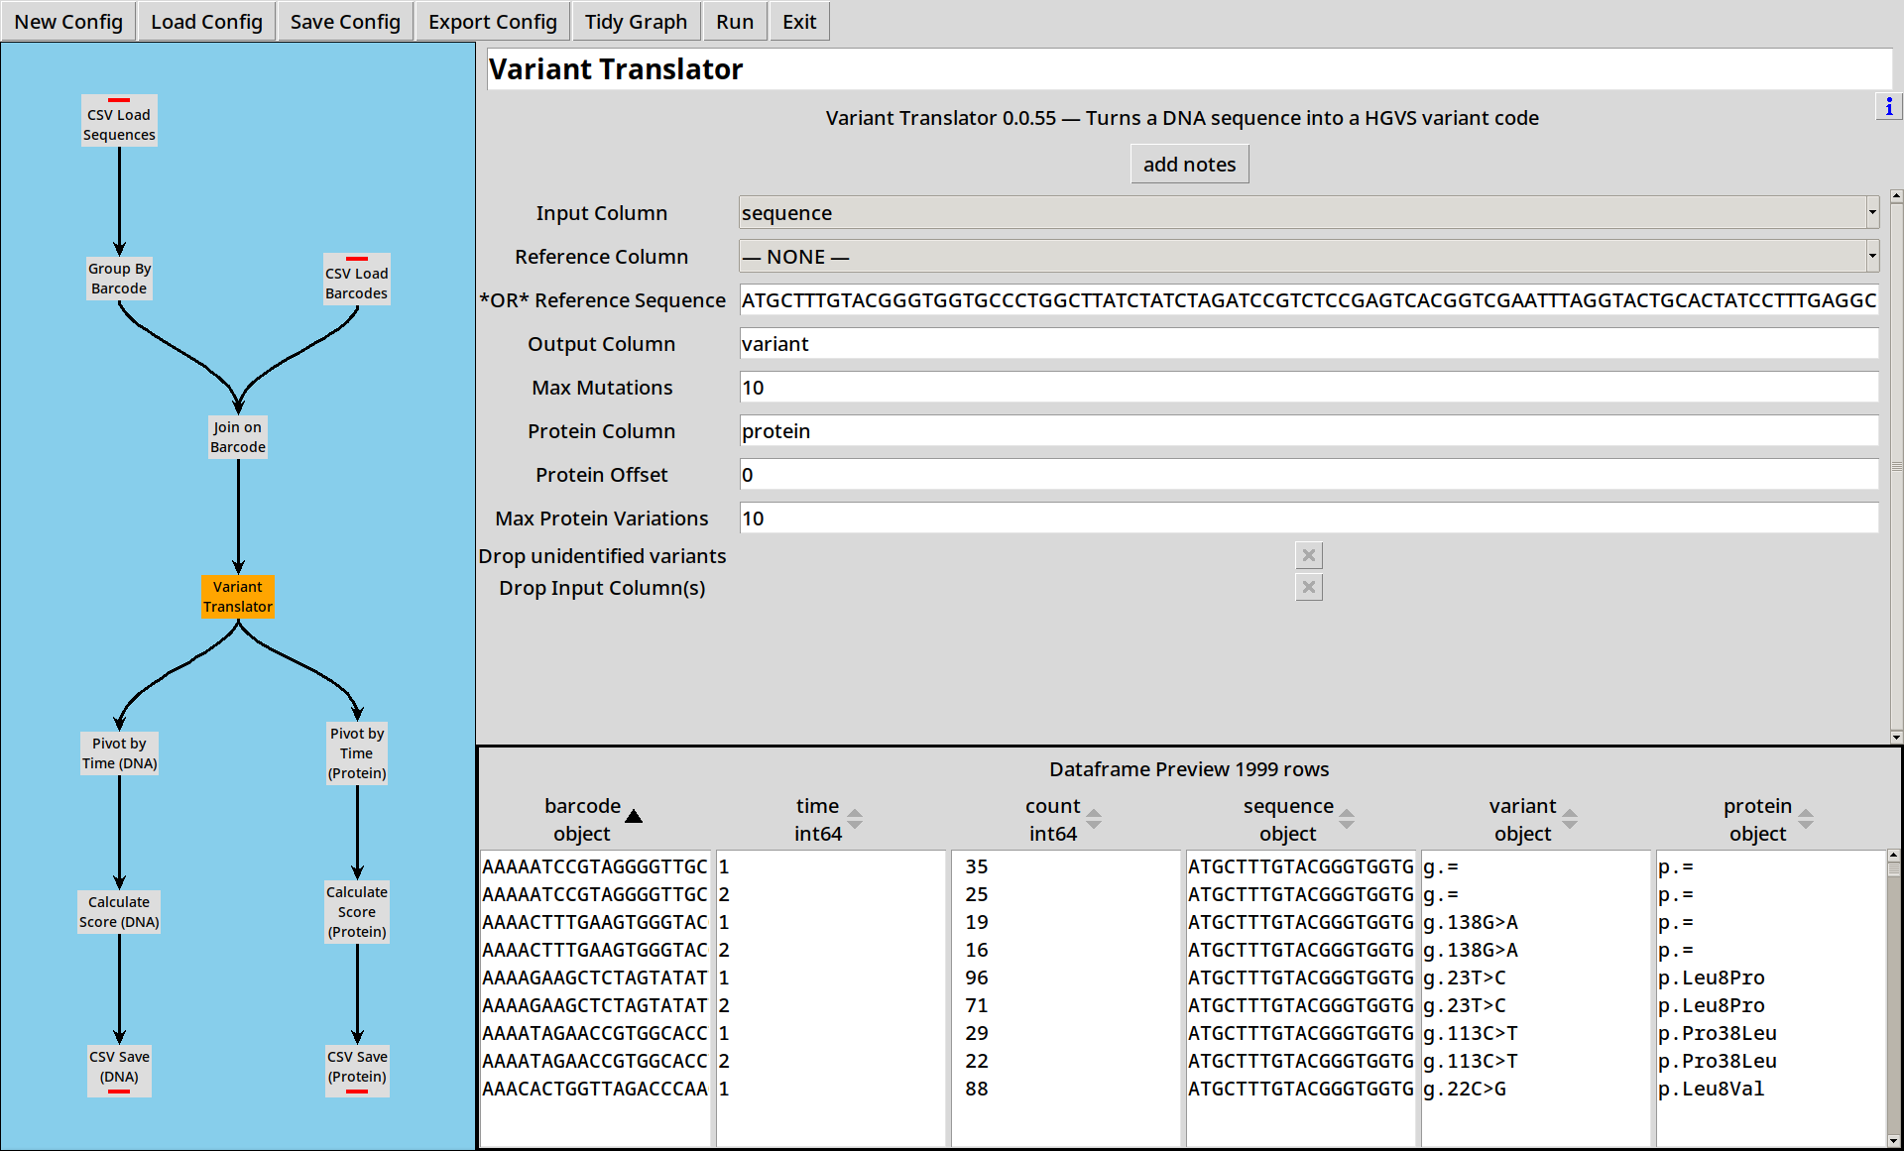Click Run in the menu bar
This screenshot has height=1151, width=1904.
735,22
